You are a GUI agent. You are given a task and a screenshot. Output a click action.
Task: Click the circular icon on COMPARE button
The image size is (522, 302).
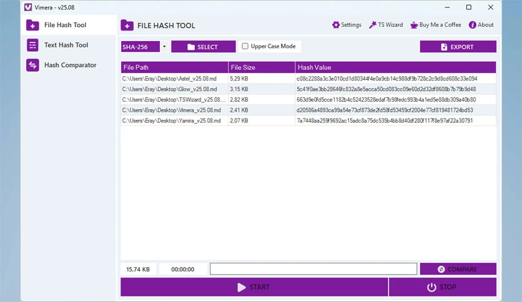click(441, 269)
